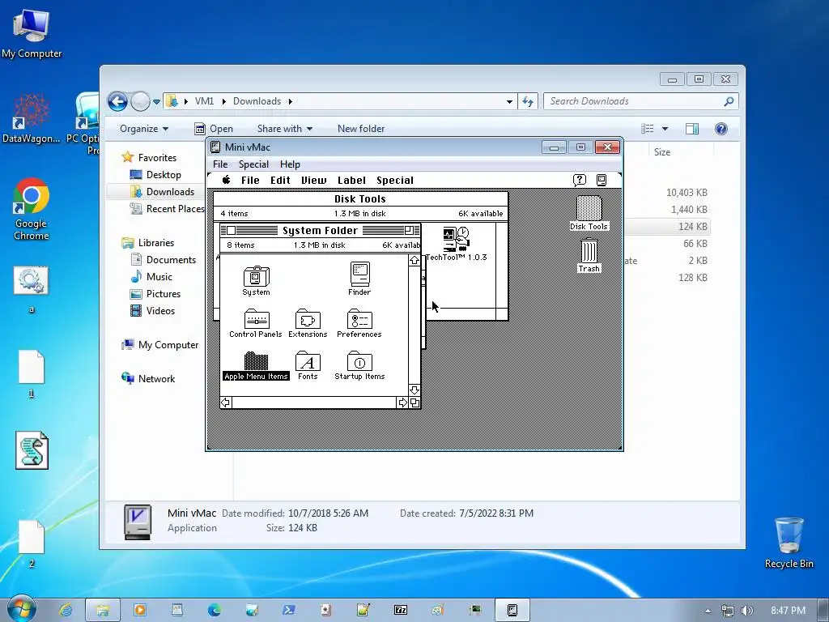The width and height of the screenshot is (829, 622).
Task: Click the zoom box of System Folder window
Action: [x=409, y=230]
